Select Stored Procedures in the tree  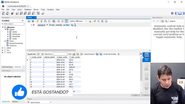click(16, 43)
